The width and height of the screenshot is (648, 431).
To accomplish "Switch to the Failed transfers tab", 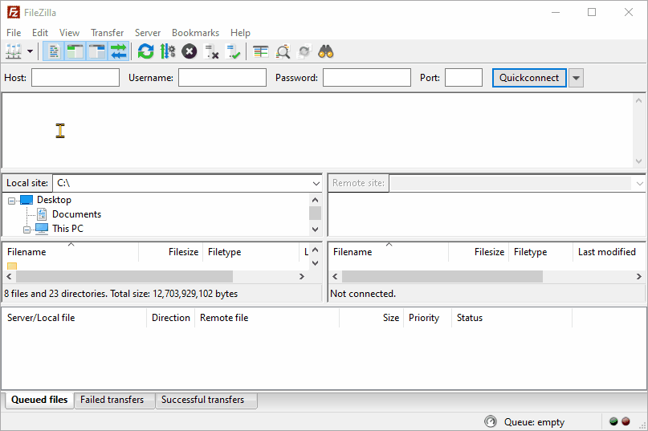I will point(112,400).
